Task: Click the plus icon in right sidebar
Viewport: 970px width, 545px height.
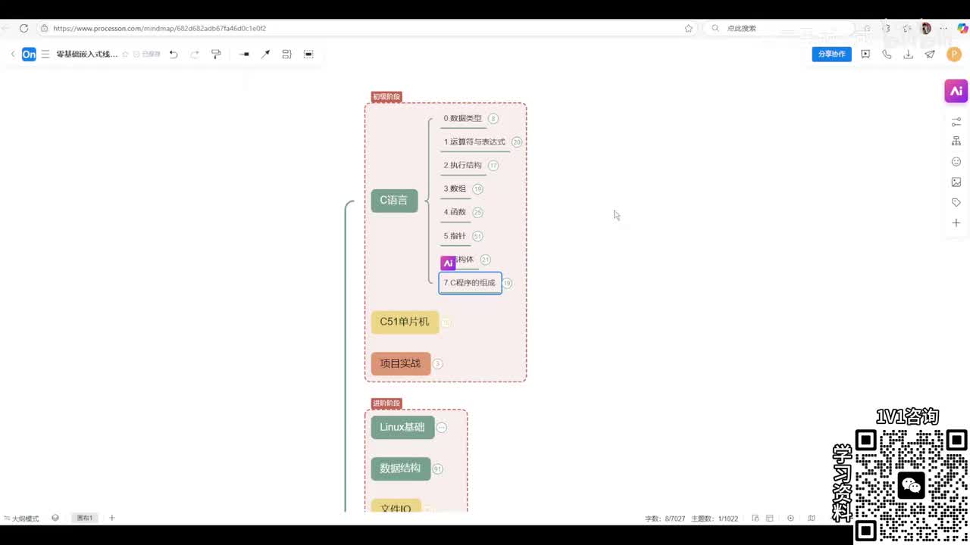Action: click(956, 223)
